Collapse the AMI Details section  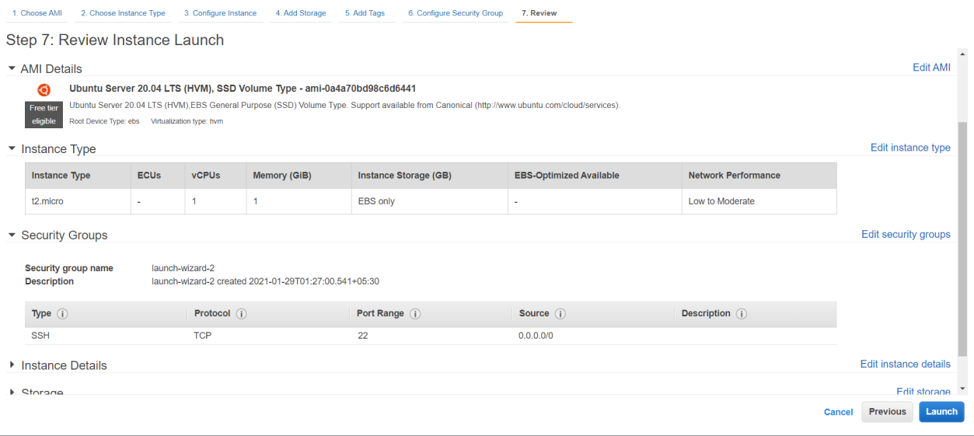[12, 68]
